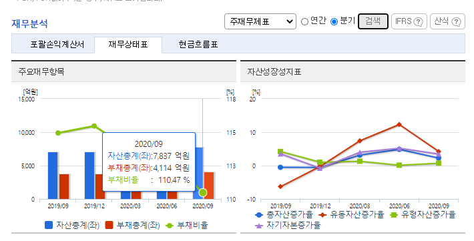Click the 자산성장성지표 panel title
The image size is (474, 241).
coord(274,71)
